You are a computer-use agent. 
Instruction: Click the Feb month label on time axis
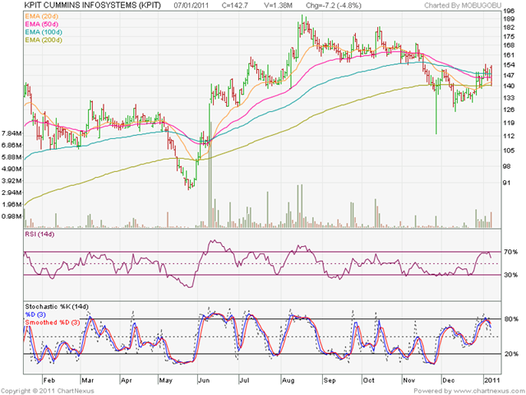pos(49,380)
